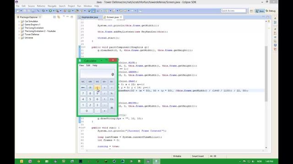This screenshot has width=293, height=164.
Task: Toggle Block Selection Mode in toolbar
Action: point(98,11)
